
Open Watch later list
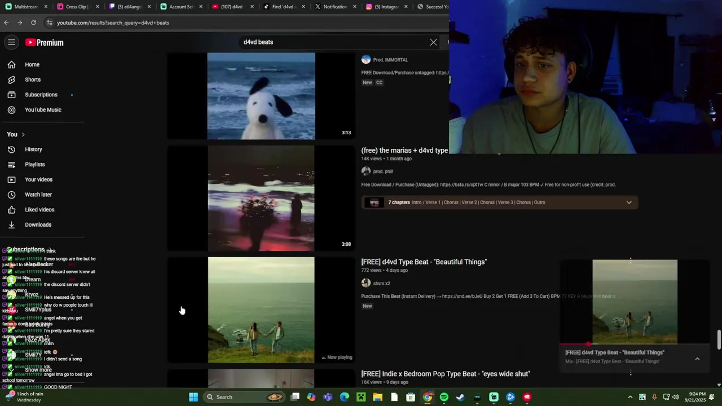(x=38, y=195)
